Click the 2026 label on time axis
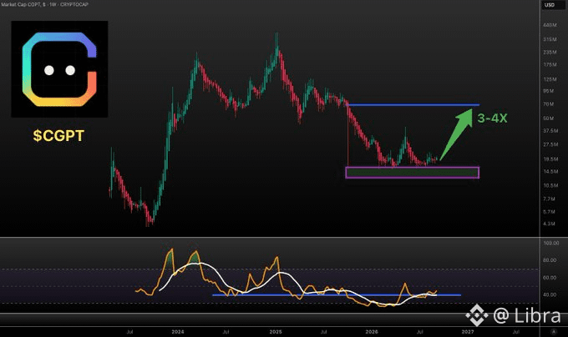The image size is (568, 337). pyautogui.click(x=372, y=331)
